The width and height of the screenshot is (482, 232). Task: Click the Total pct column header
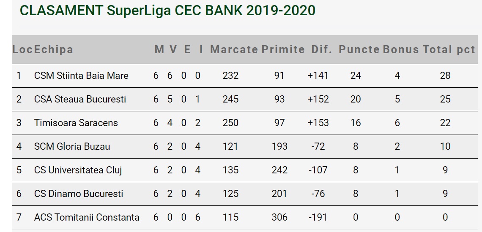point(449,49)
